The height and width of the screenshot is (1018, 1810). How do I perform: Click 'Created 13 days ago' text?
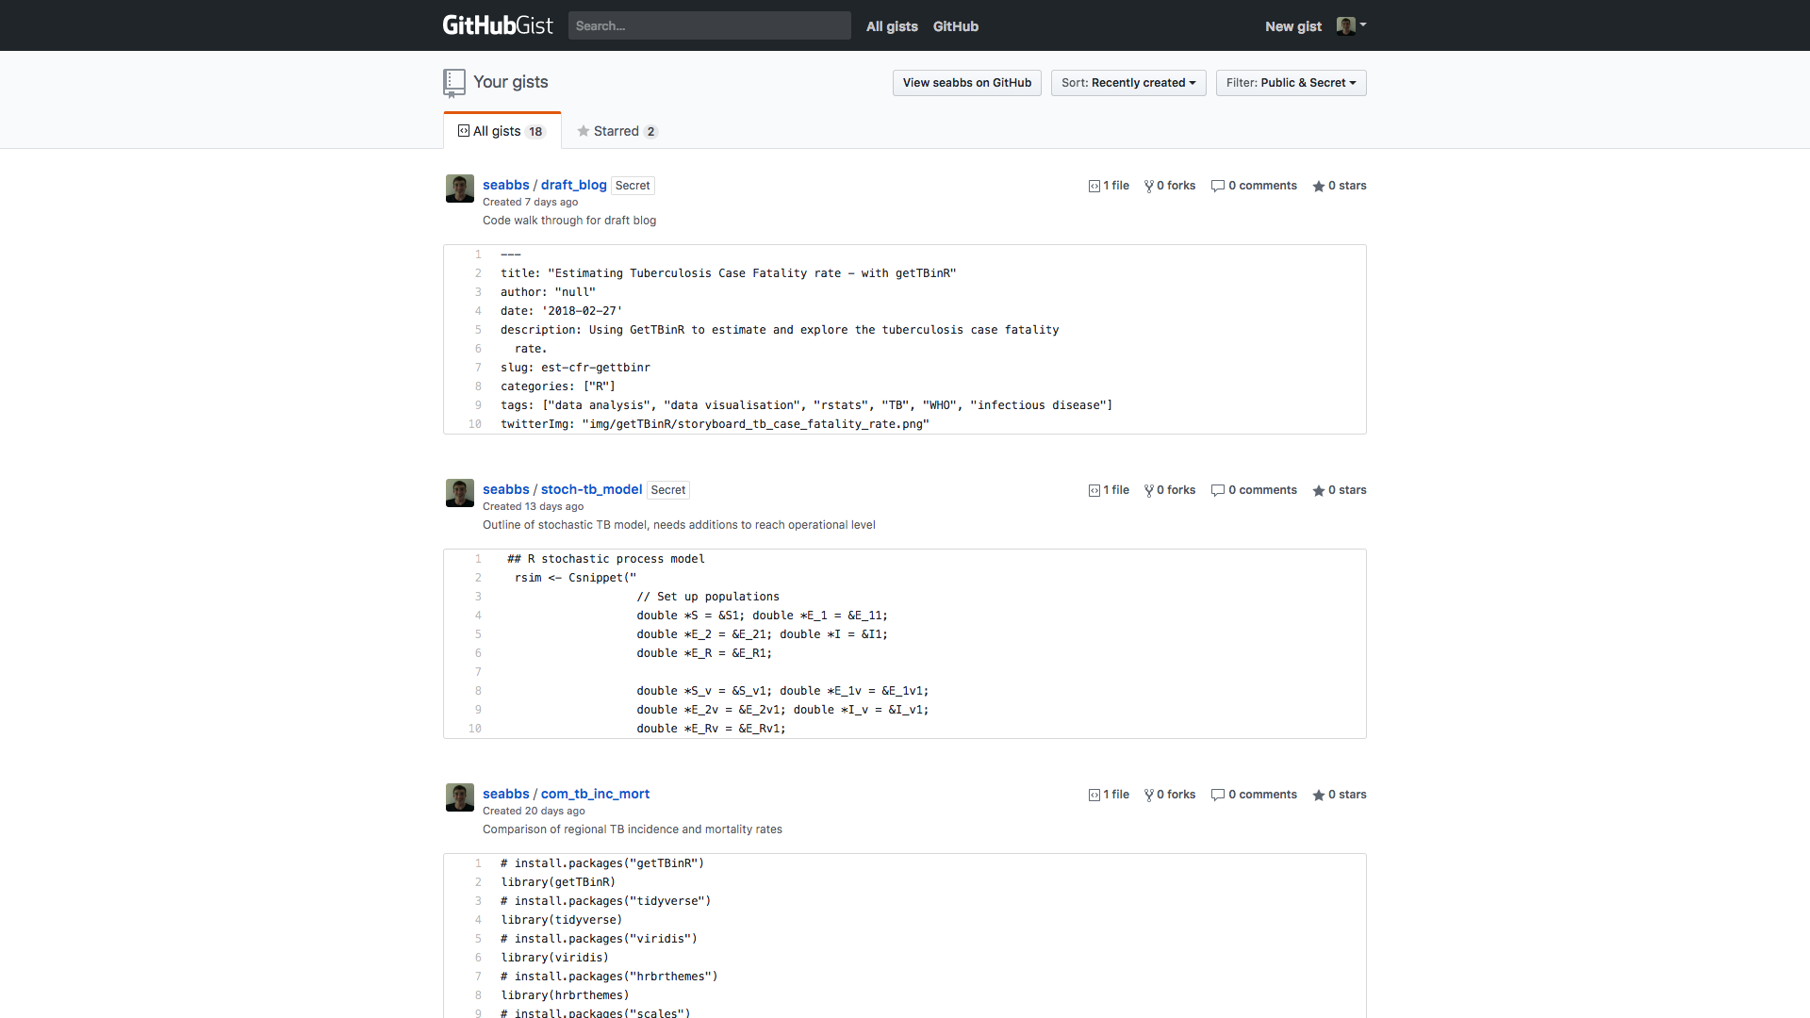(x=533, y=506)
